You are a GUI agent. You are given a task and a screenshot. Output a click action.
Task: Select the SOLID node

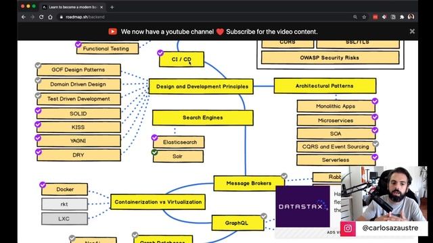78,113
